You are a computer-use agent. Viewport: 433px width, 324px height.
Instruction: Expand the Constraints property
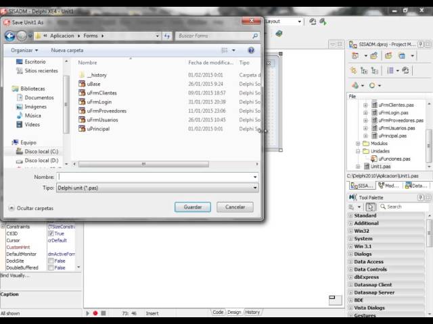click(3, 227)
